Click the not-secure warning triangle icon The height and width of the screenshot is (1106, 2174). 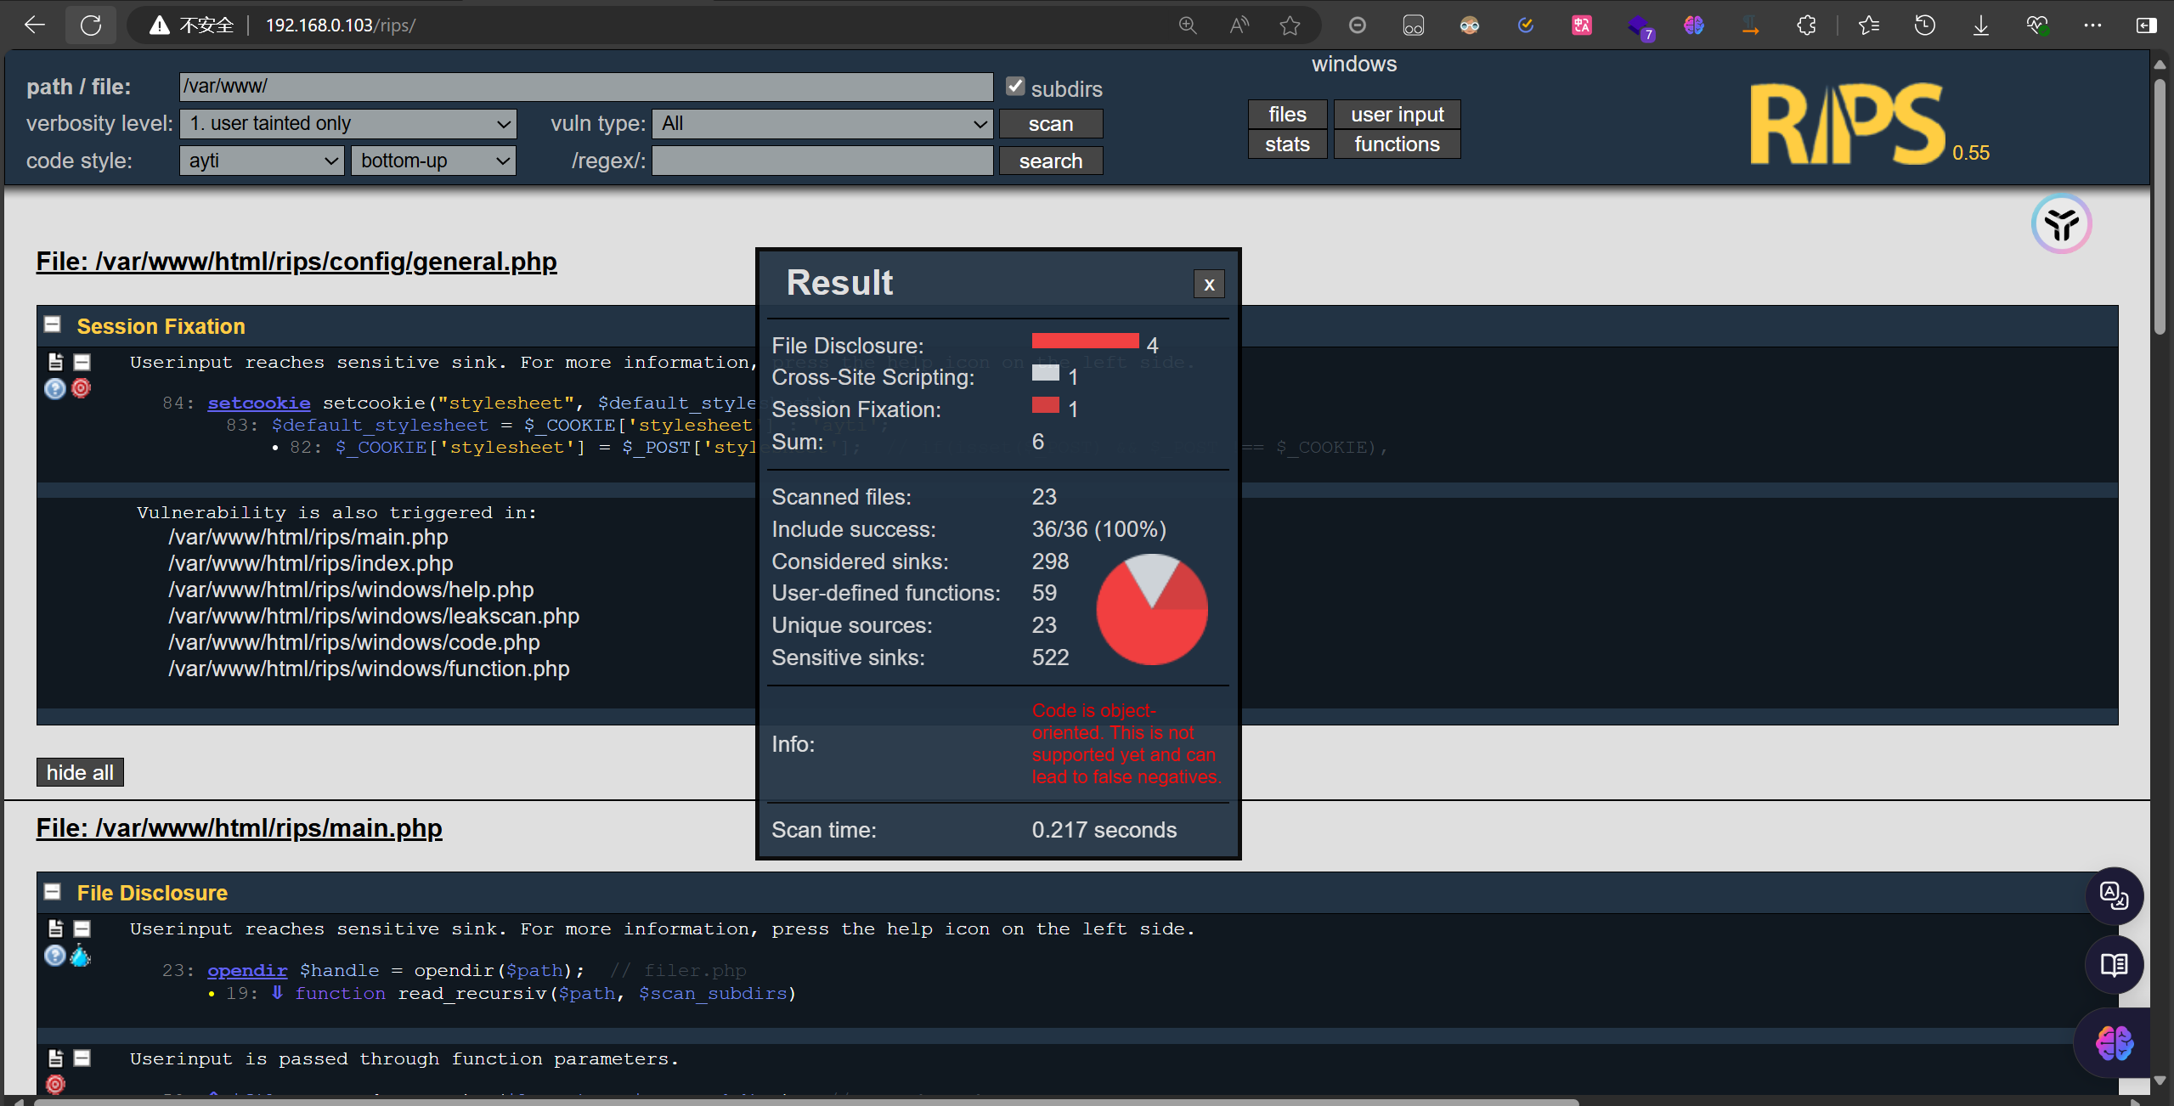click(160, 25)
